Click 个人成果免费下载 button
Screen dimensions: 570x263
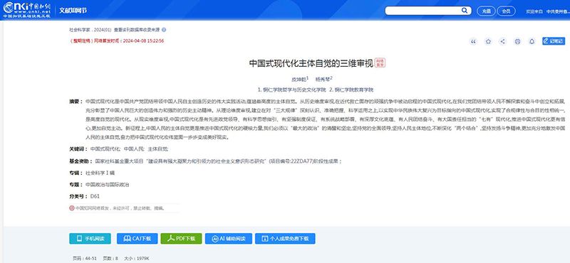tap(285, 239)
